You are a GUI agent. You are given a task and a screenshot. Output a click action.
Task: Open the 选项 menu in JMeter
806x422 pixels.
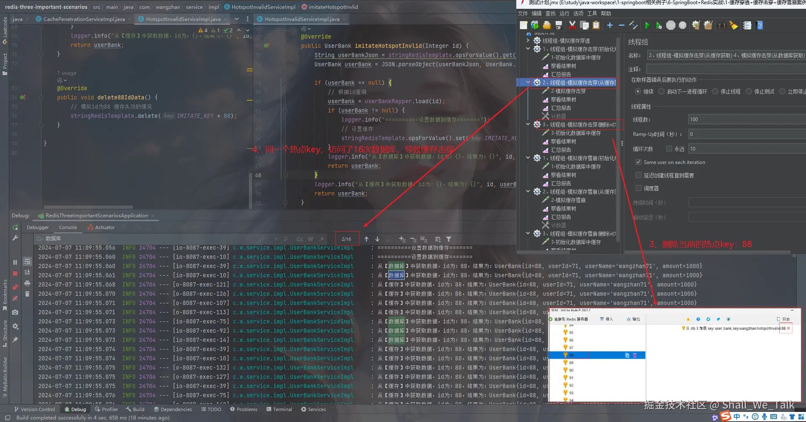click(578, 13)
